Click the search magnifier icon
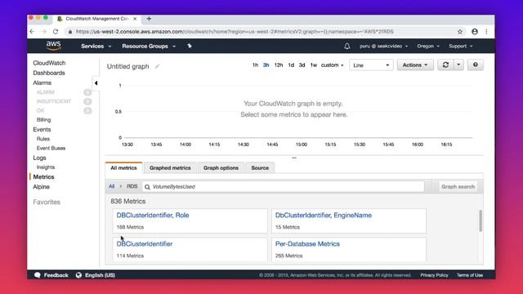 [x=147, y=187]
